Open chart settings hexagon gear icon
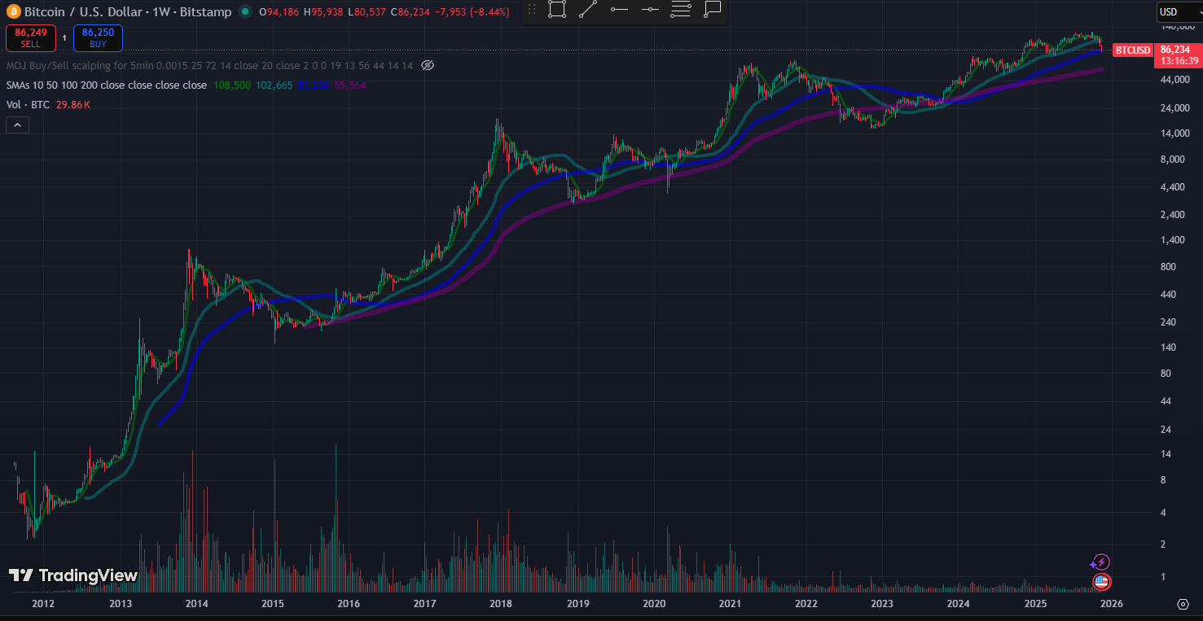Screen dimensions: 1203x621 1183,604
